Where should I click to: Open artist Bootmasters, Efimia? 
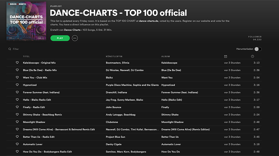pyautogui.click(x=117, y=63)
